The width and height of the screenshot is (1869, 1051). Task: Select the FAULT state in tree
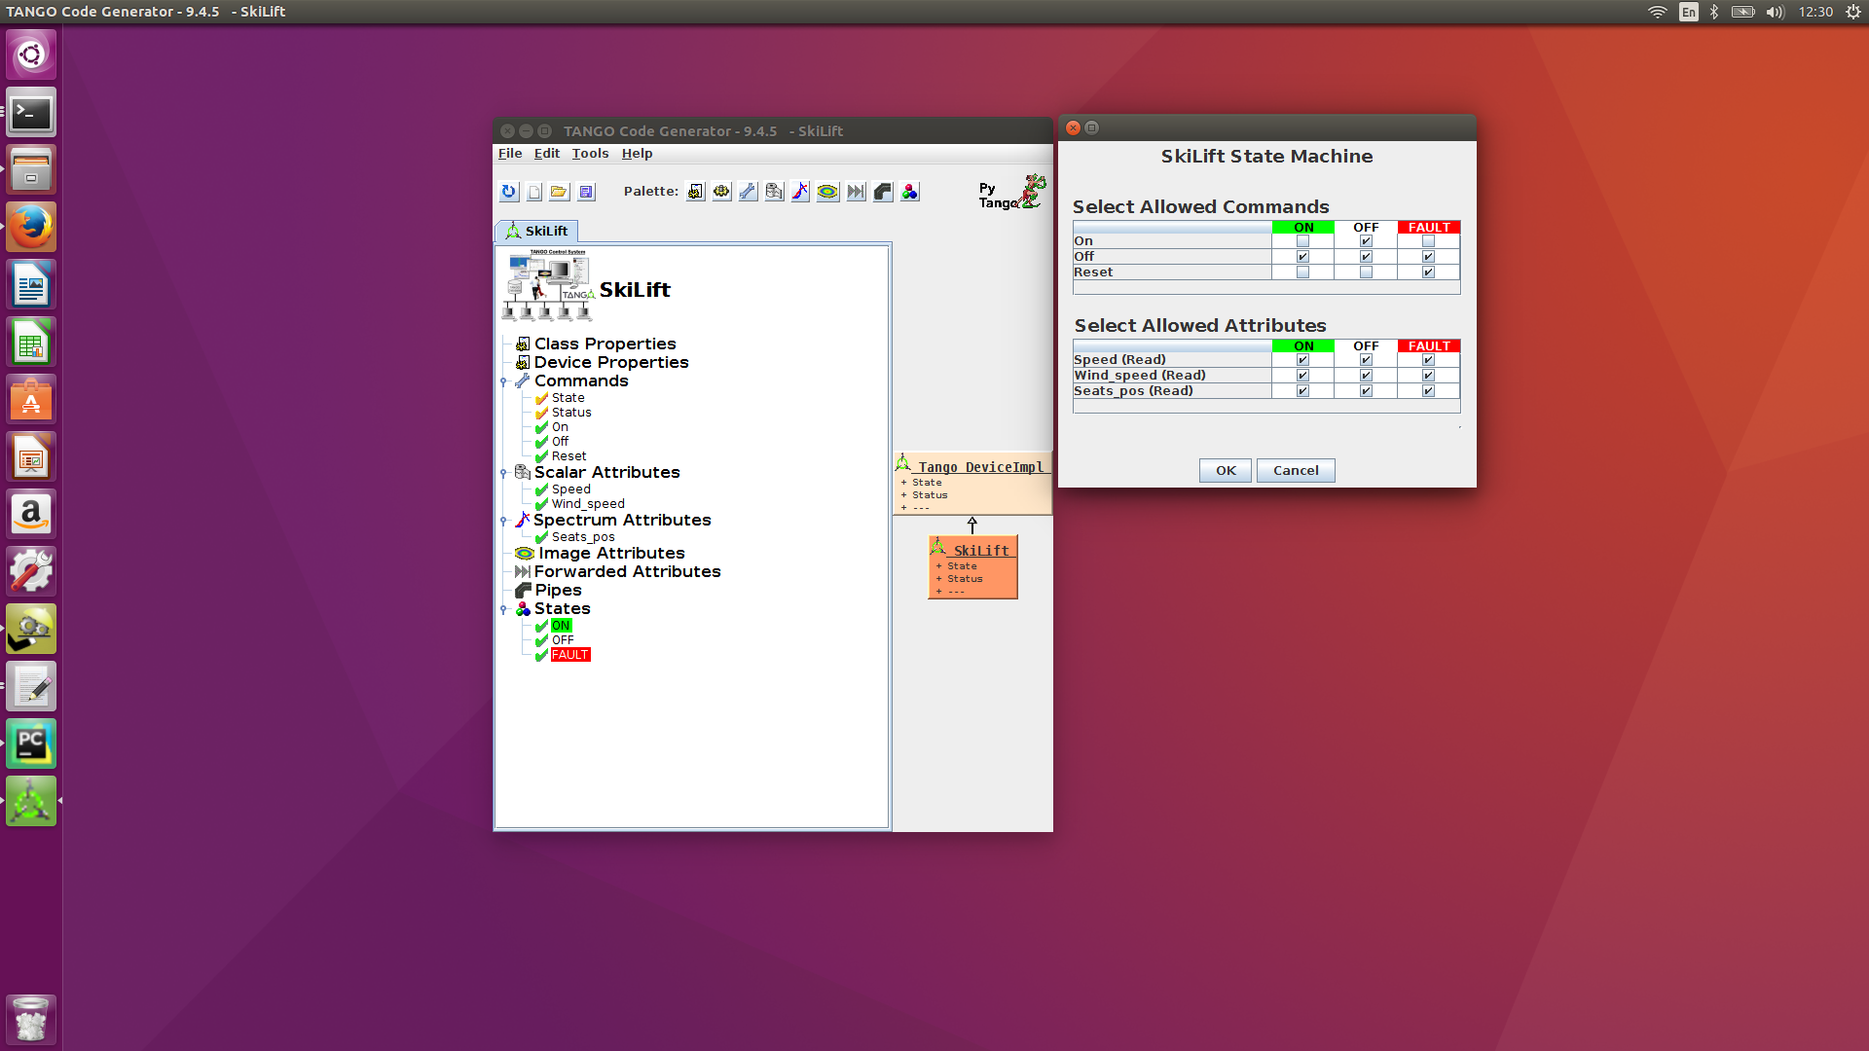point(570,654)
